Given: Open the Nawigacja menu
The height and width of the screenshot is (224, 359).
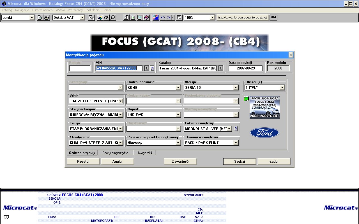Looking at the screenshot, I should 22,10.
